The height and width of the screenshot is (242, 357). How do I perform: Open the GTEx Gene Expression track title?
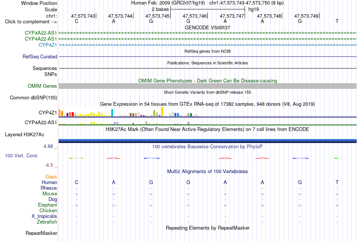(x=207, y=104)
